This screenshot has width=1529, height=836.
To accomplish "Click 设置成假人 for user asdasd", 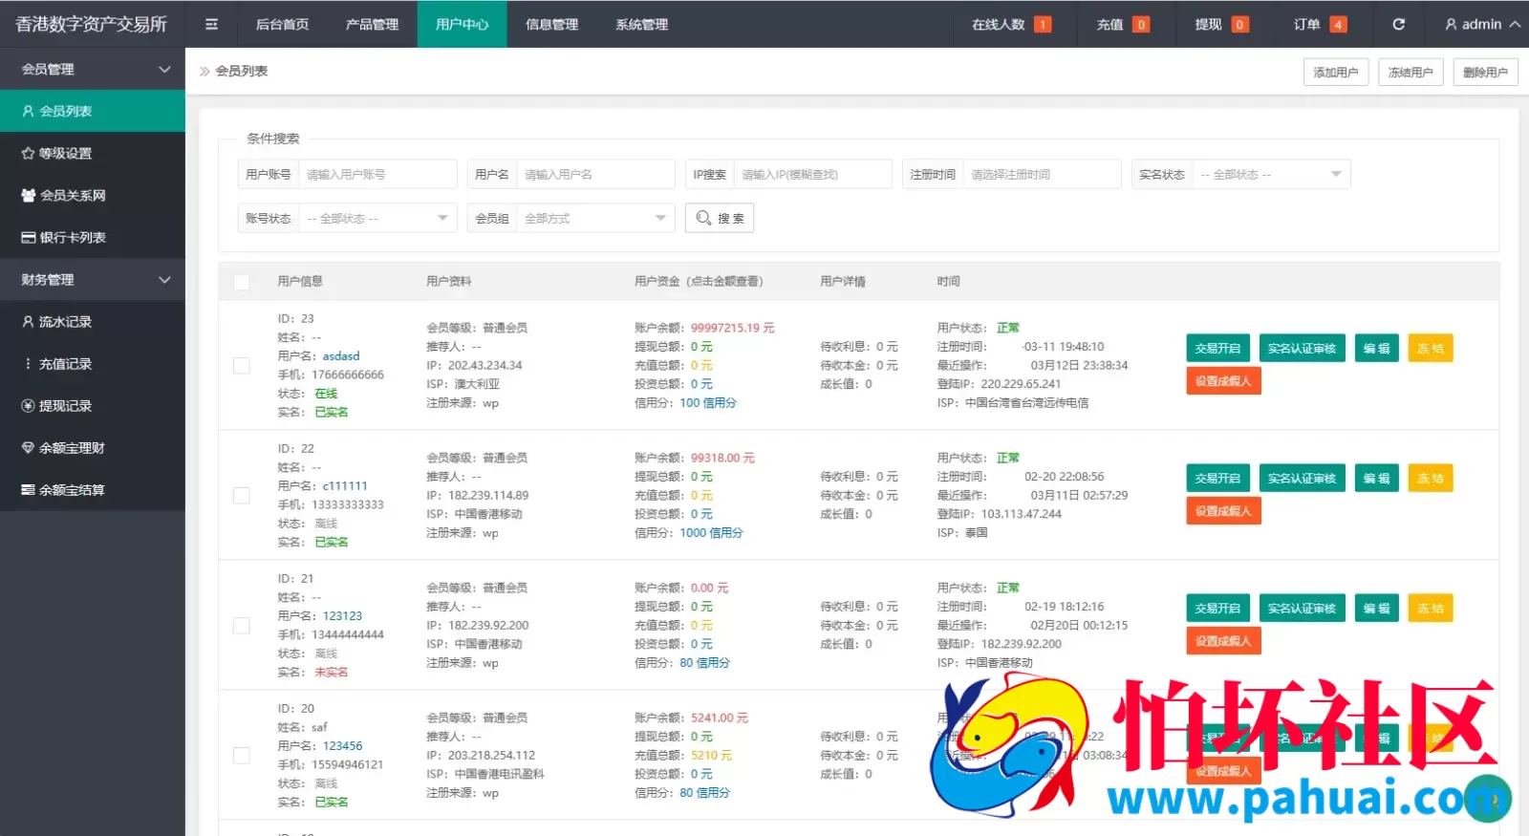I will (1223, 381).
